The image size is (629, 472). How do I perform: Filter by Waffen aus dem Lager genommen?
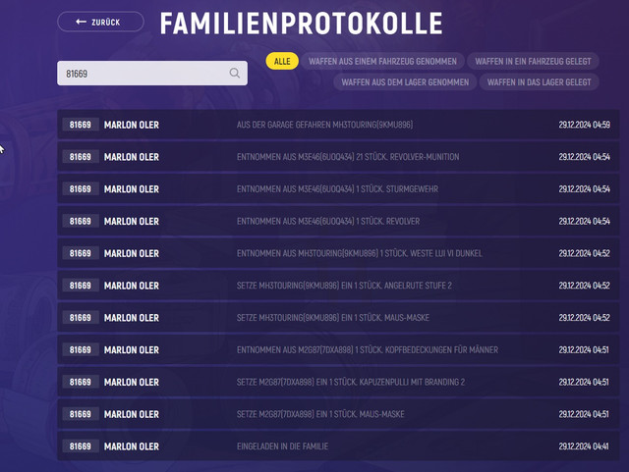pyautogui.click(x=405, y=82)
